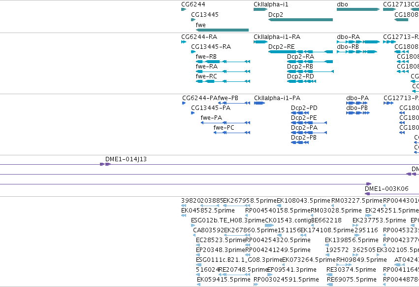Select the ESG0111c.B21.1_G08.3prime EST label
This screenshot has width=419, height=287.
pyautogui.click(x=239, y=260)
